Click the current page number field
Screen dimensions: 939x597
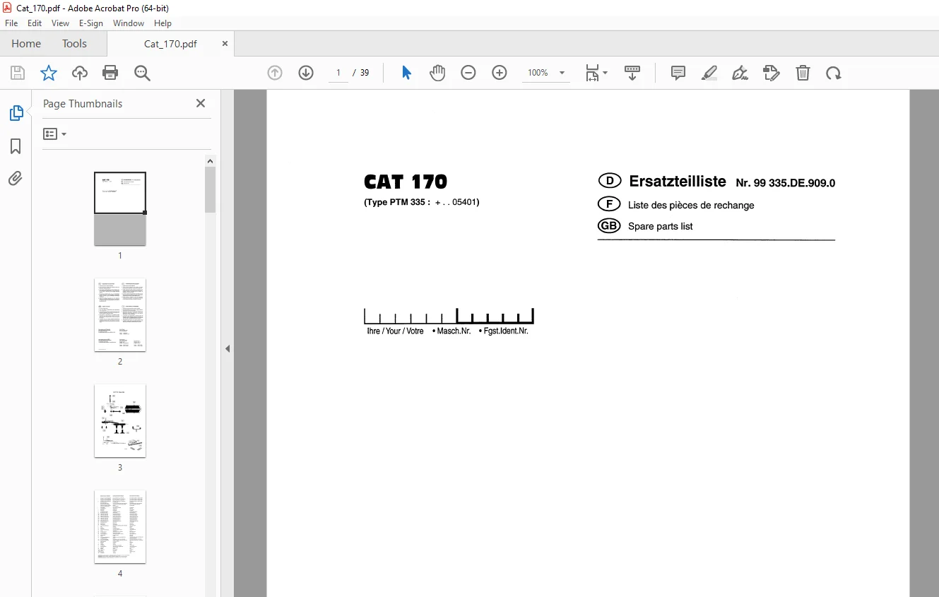339,73
